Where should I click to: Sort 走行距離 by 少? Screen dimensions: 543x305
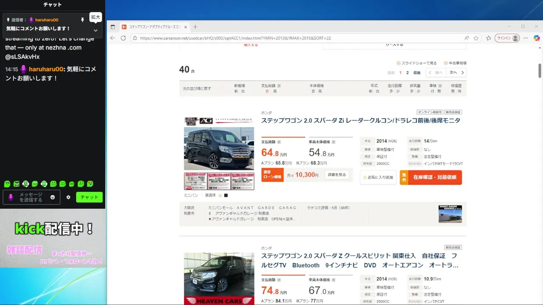398,91
